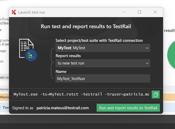Click the MyTest.exe command line text box
This screenshot has height=129, width=175.
coord(81,94)
